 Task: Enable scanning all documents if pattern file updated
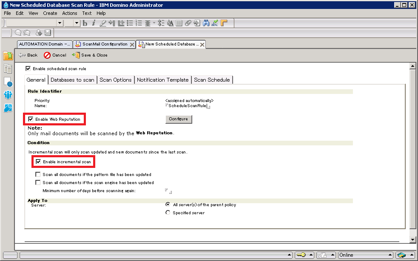pos(38,174)
